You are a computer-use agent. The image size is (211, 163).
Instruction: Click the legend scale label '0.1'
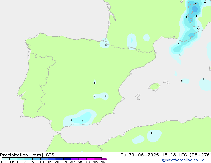[x=4, y=162]
